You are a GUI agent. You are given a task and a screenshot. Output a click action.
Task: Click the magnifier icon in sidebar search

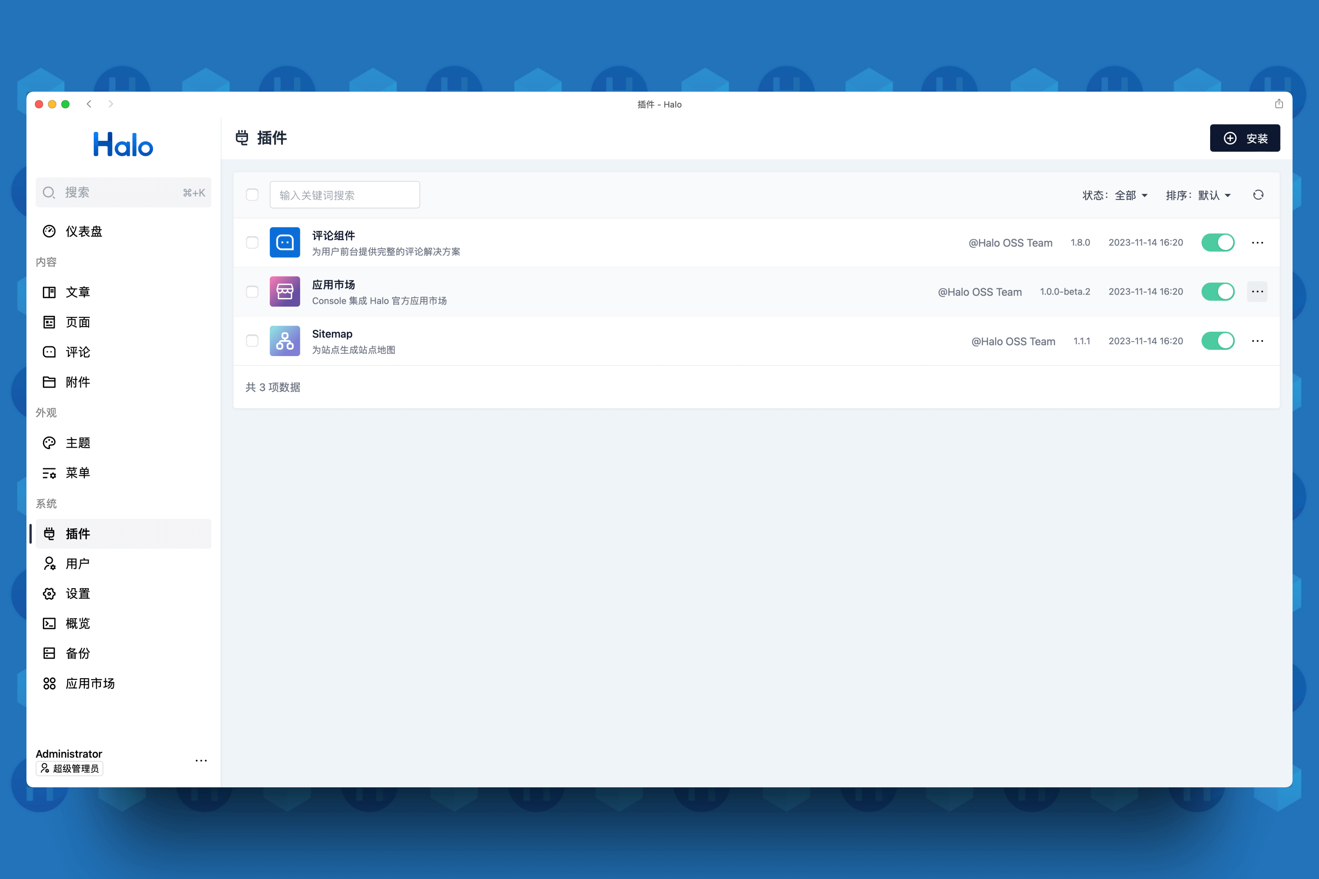(x=49, y=193)
